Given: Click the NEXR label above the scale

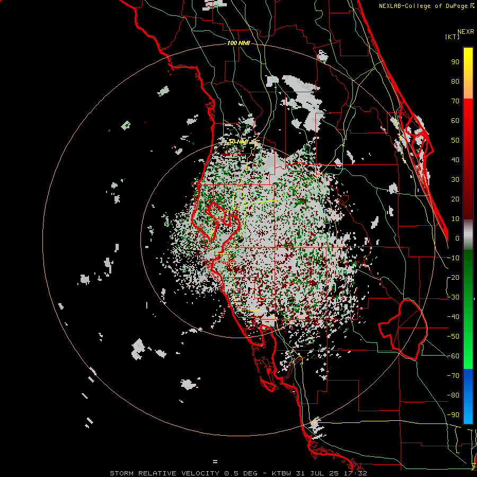Looking at the screenshot, I should click(x=466, y=32).
